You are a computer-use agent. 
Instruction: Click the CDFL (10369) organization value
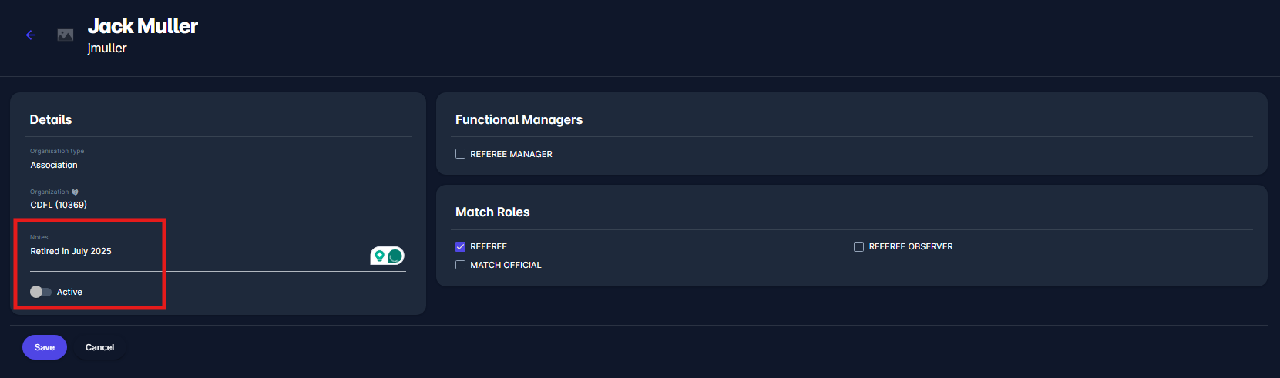[59, 205]
